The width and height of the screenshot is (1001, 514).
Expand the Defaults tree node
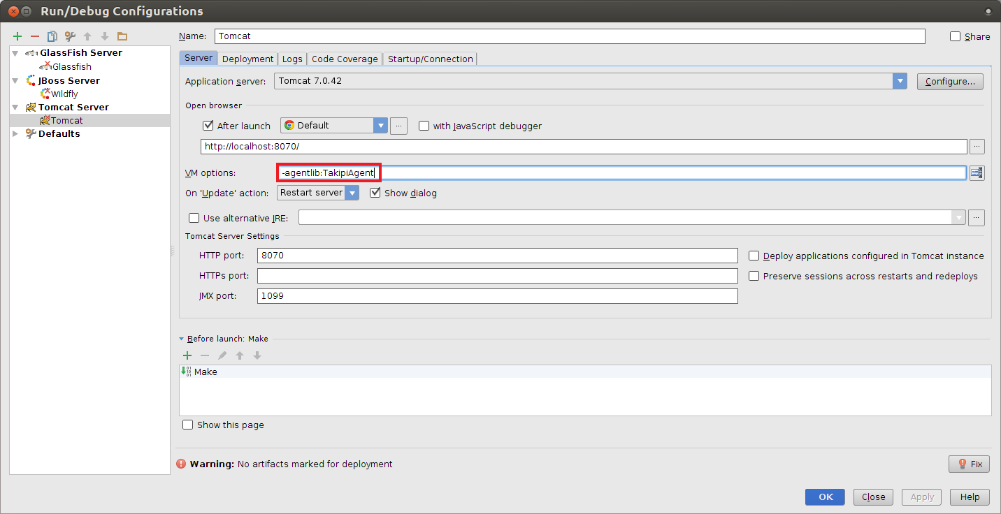point(15,133)
